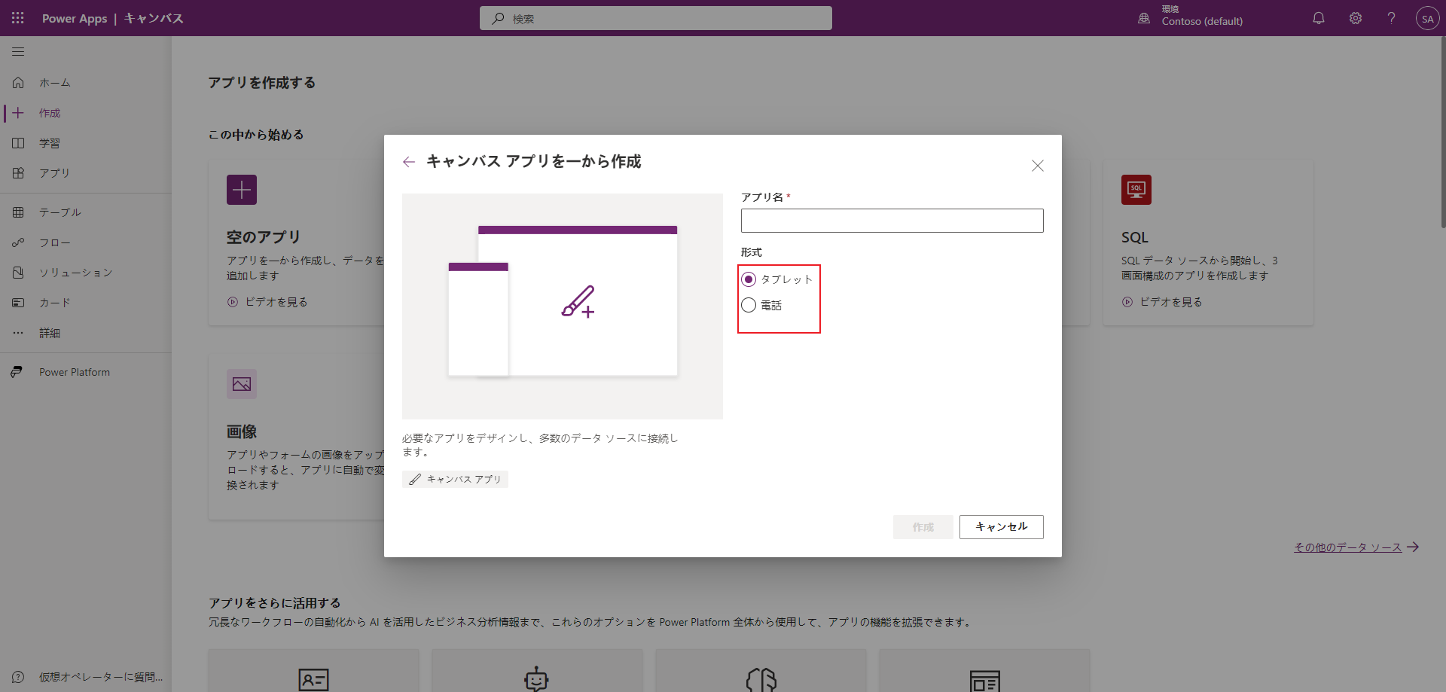This screenshot has height=692, width=1446.
Task: Click the canvas app preview illustration
Action: 563,306
